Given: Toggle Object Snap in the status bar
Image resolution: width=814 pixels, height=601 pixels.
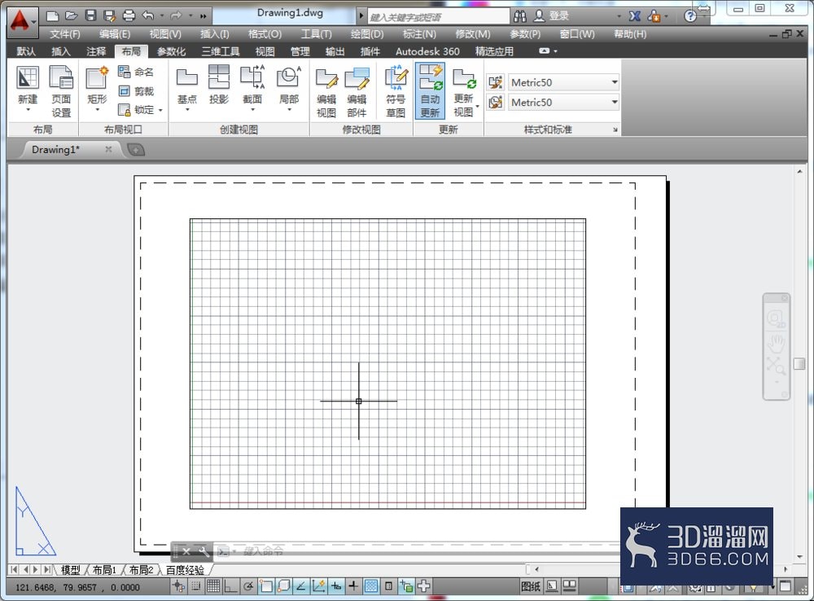Looking at the screenshot, I should point(266,586).
